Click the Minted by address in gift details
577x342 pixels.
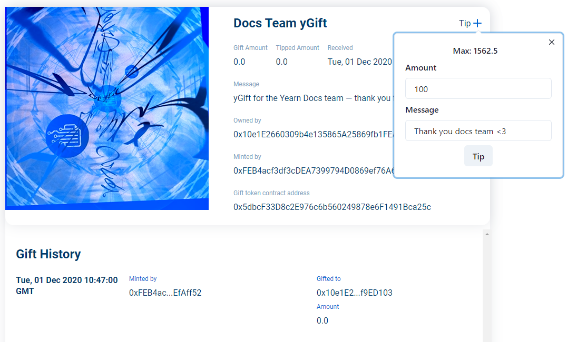[x=313, y=170]
